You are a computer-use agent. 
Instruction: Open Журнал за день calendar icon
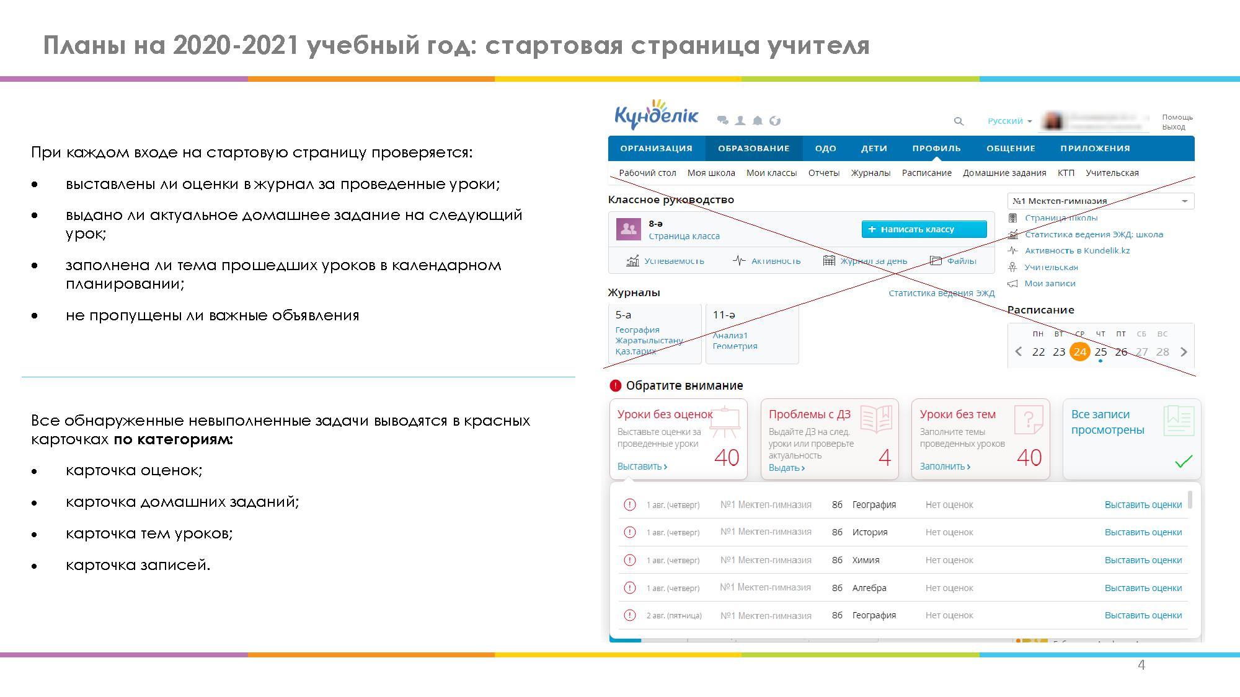point(828,261)
